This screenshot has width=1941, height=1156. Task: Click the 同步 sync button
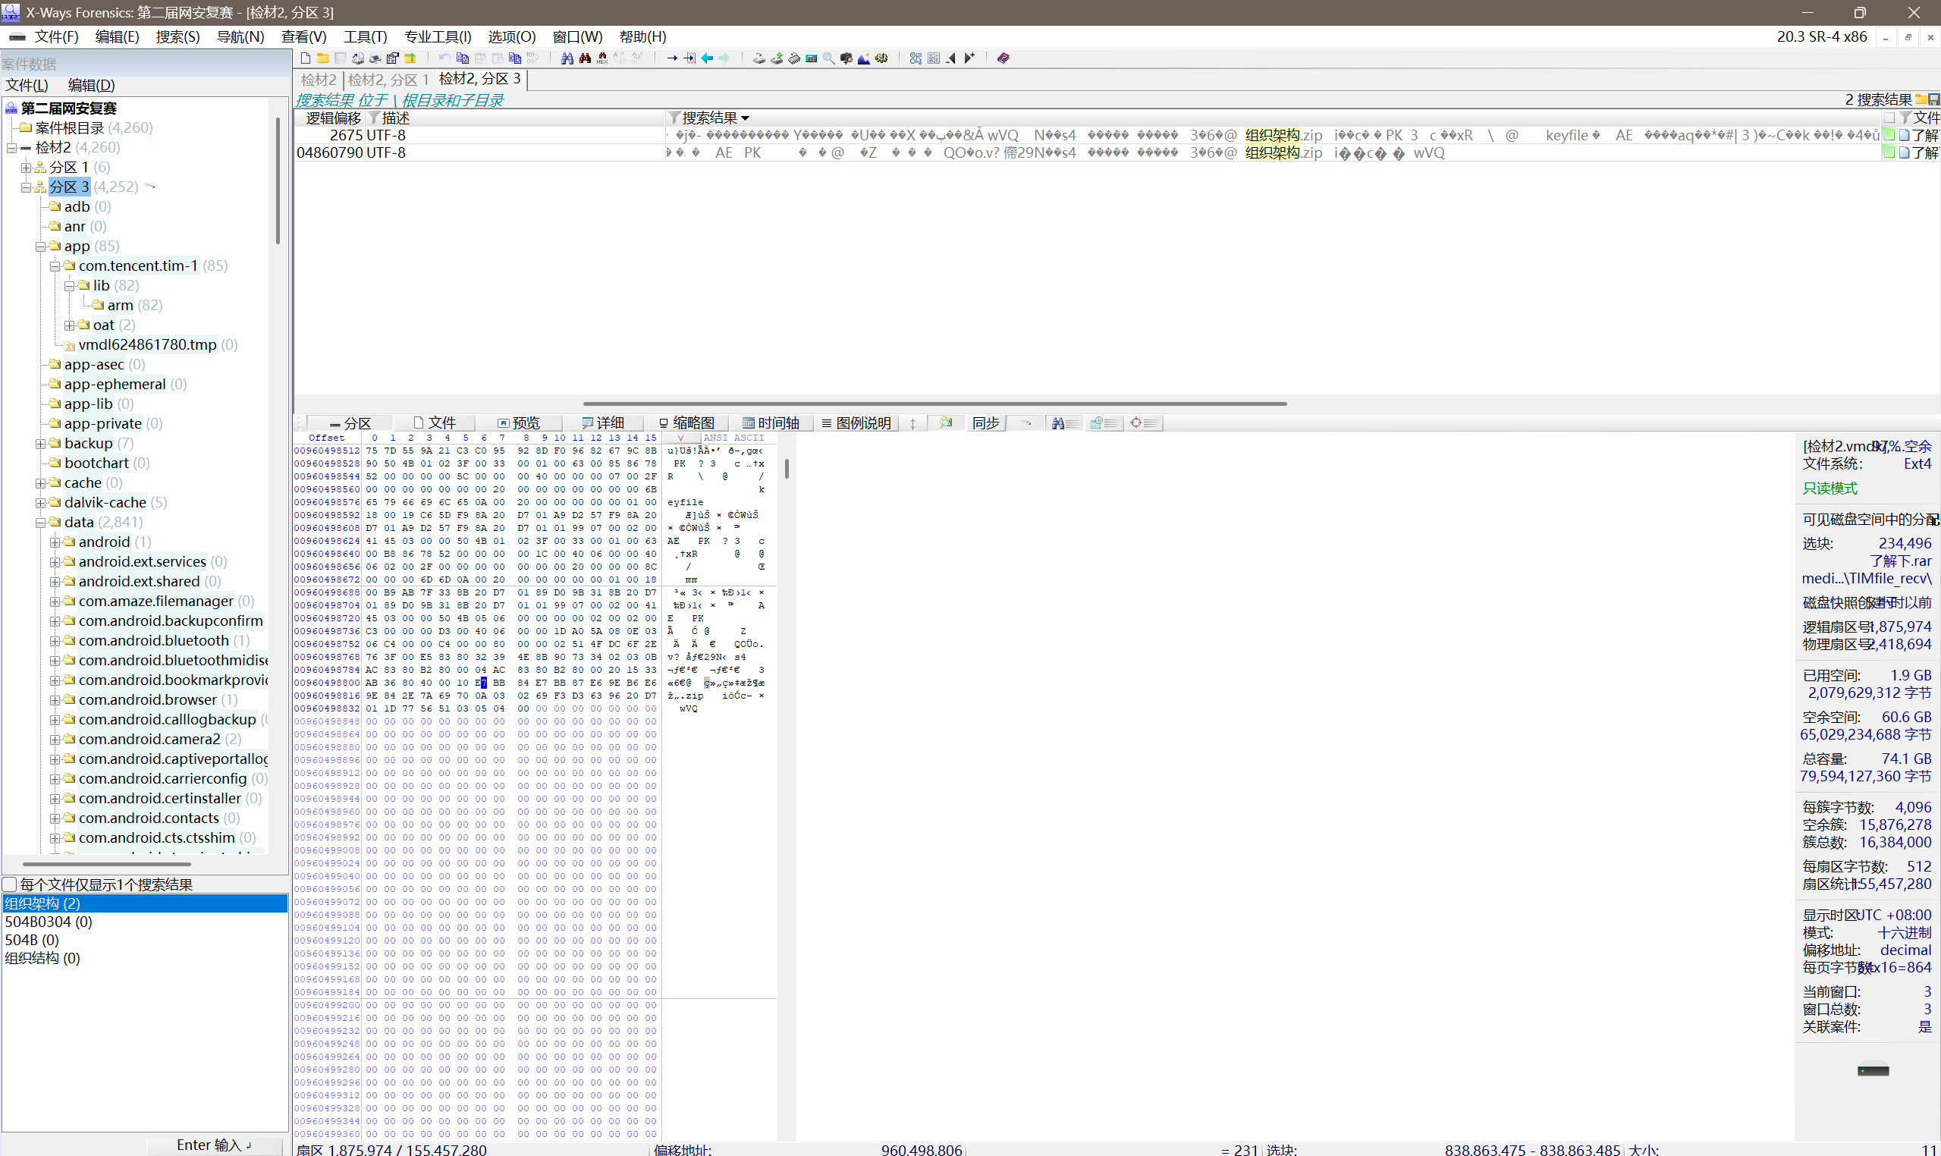(985, 423)
